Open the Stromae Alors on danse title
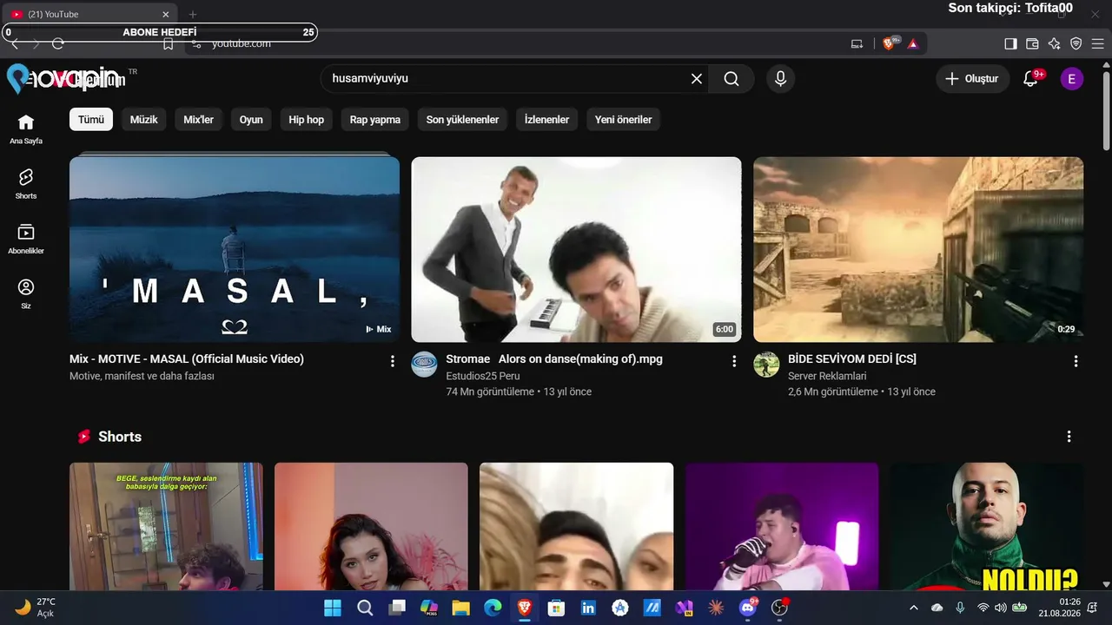This screenshot has height=625, width=1112. 554,359
